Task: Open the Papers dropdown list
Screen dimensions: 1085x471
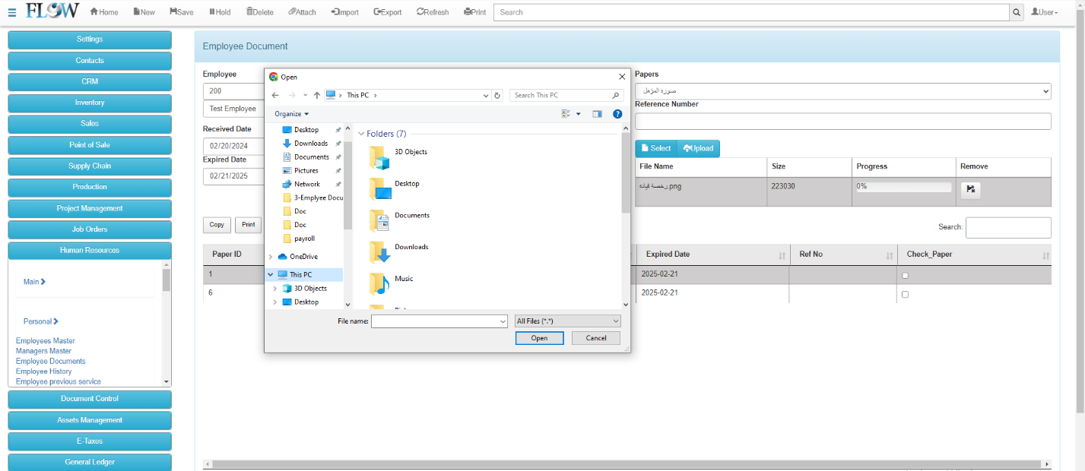Action: (x=842, y=91)
